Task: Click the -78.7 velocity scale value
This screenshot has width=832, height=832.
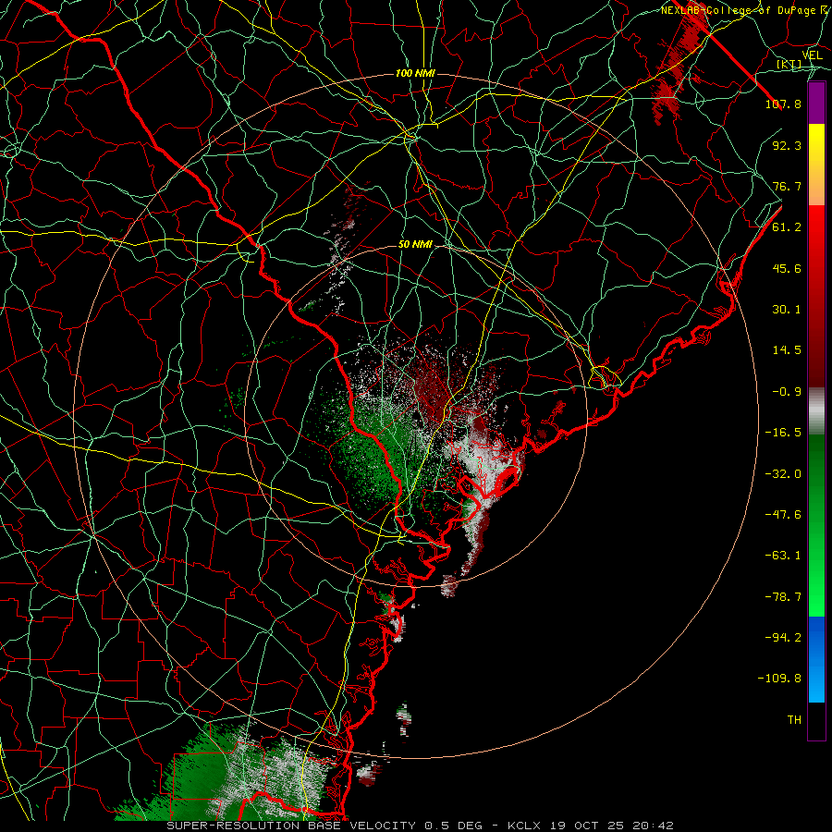Action: (783, 597)
